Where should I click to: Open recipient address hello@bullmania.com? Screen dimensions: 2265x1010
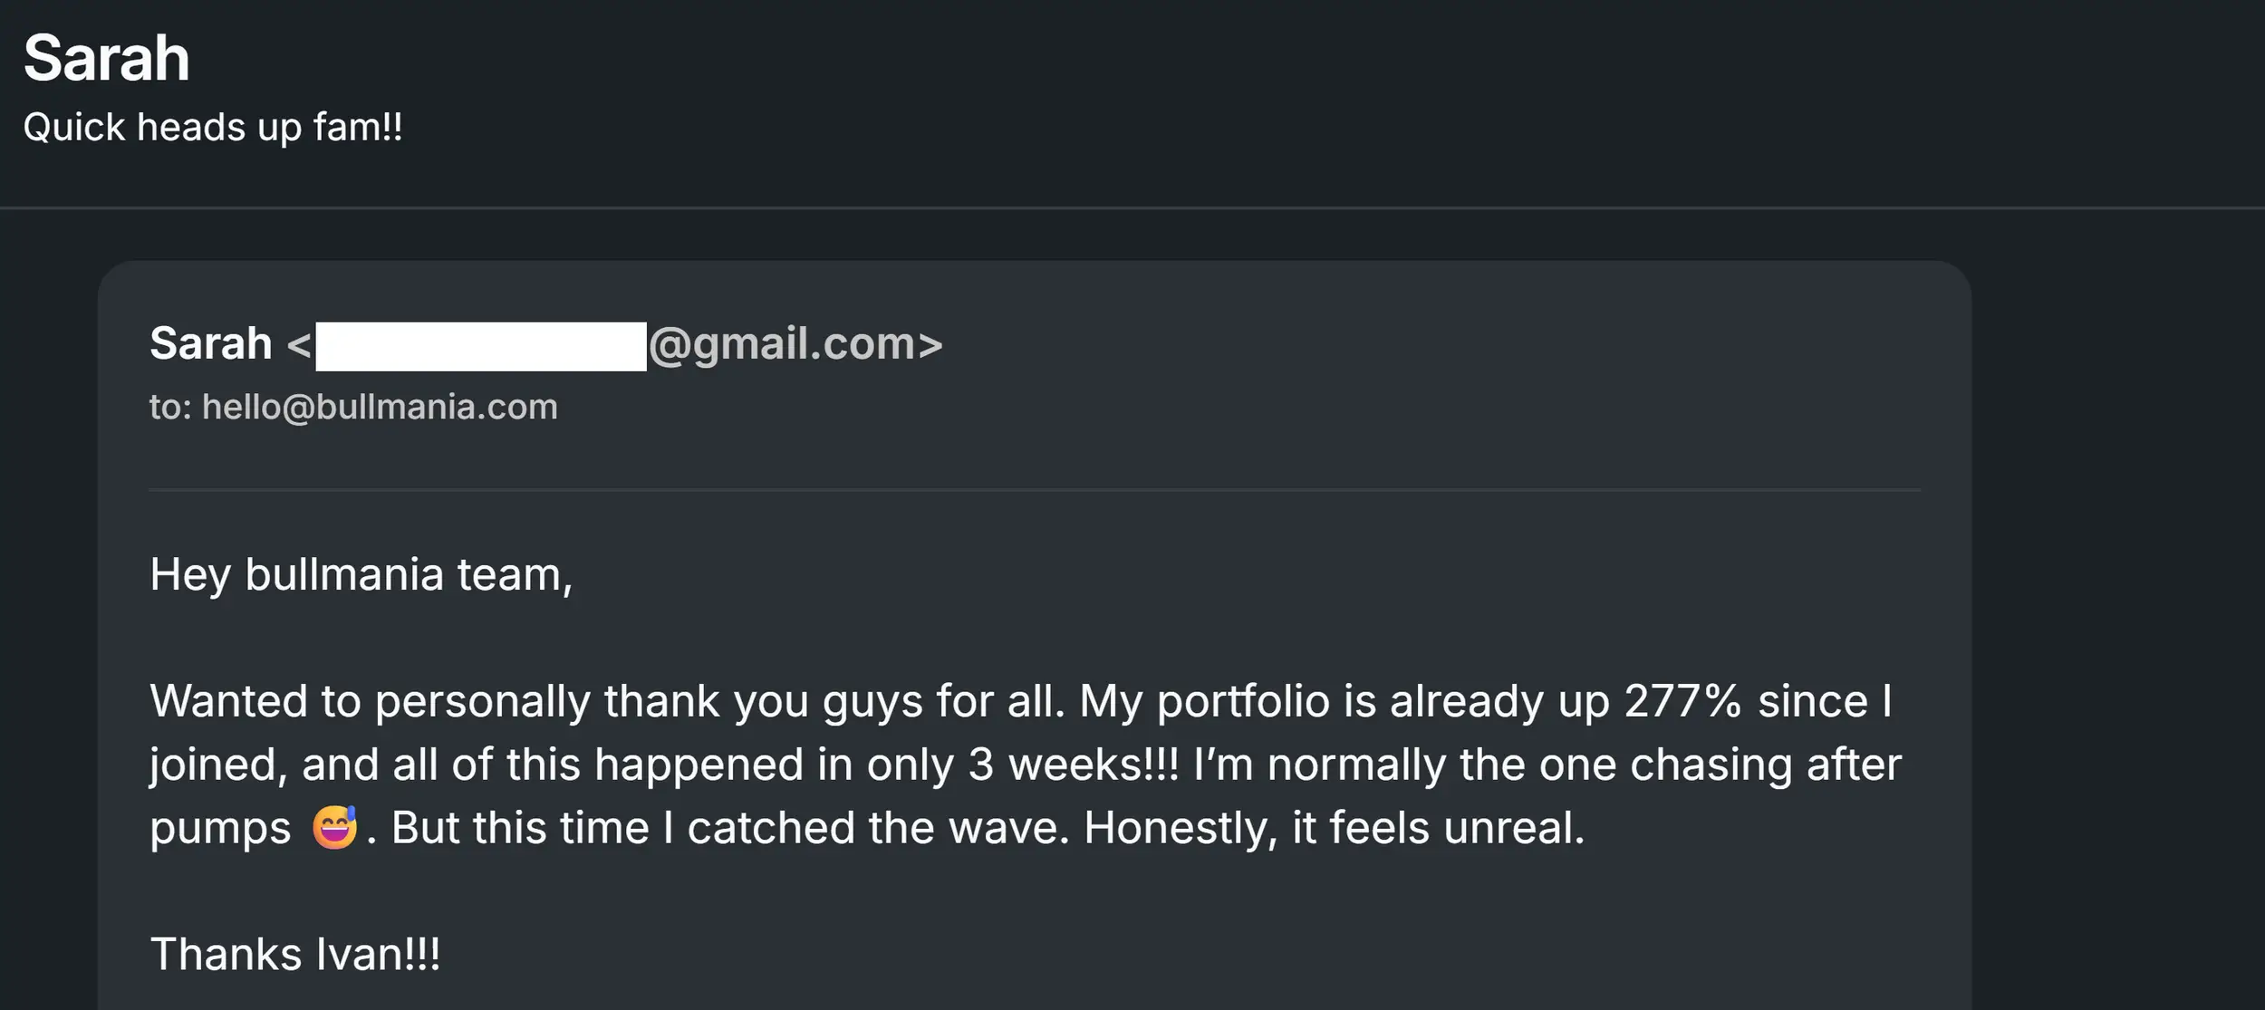click(x=380, y=407)
